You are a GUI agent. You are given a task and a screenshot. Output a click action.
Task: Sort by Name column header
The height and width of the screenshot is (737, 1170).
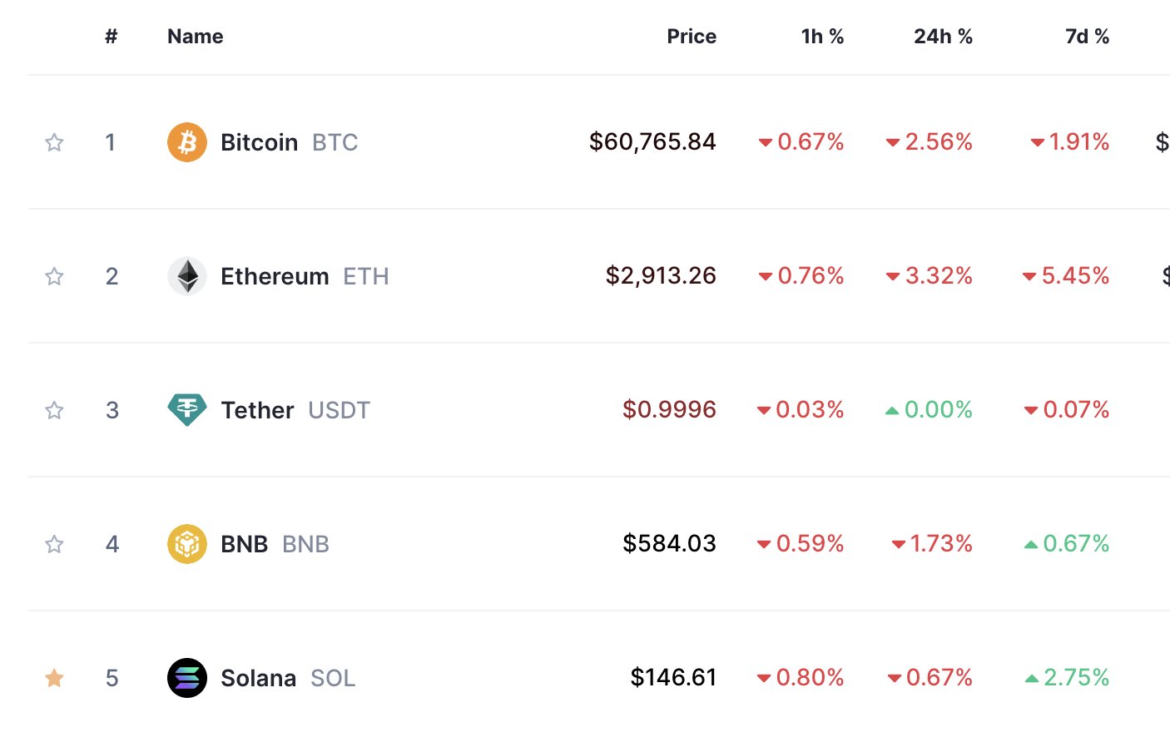coord(196,37)
